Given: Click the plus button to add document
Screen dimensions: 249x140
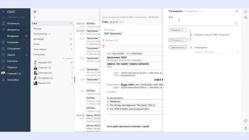Looking at the screenshot, I should [x=35, y=12].
